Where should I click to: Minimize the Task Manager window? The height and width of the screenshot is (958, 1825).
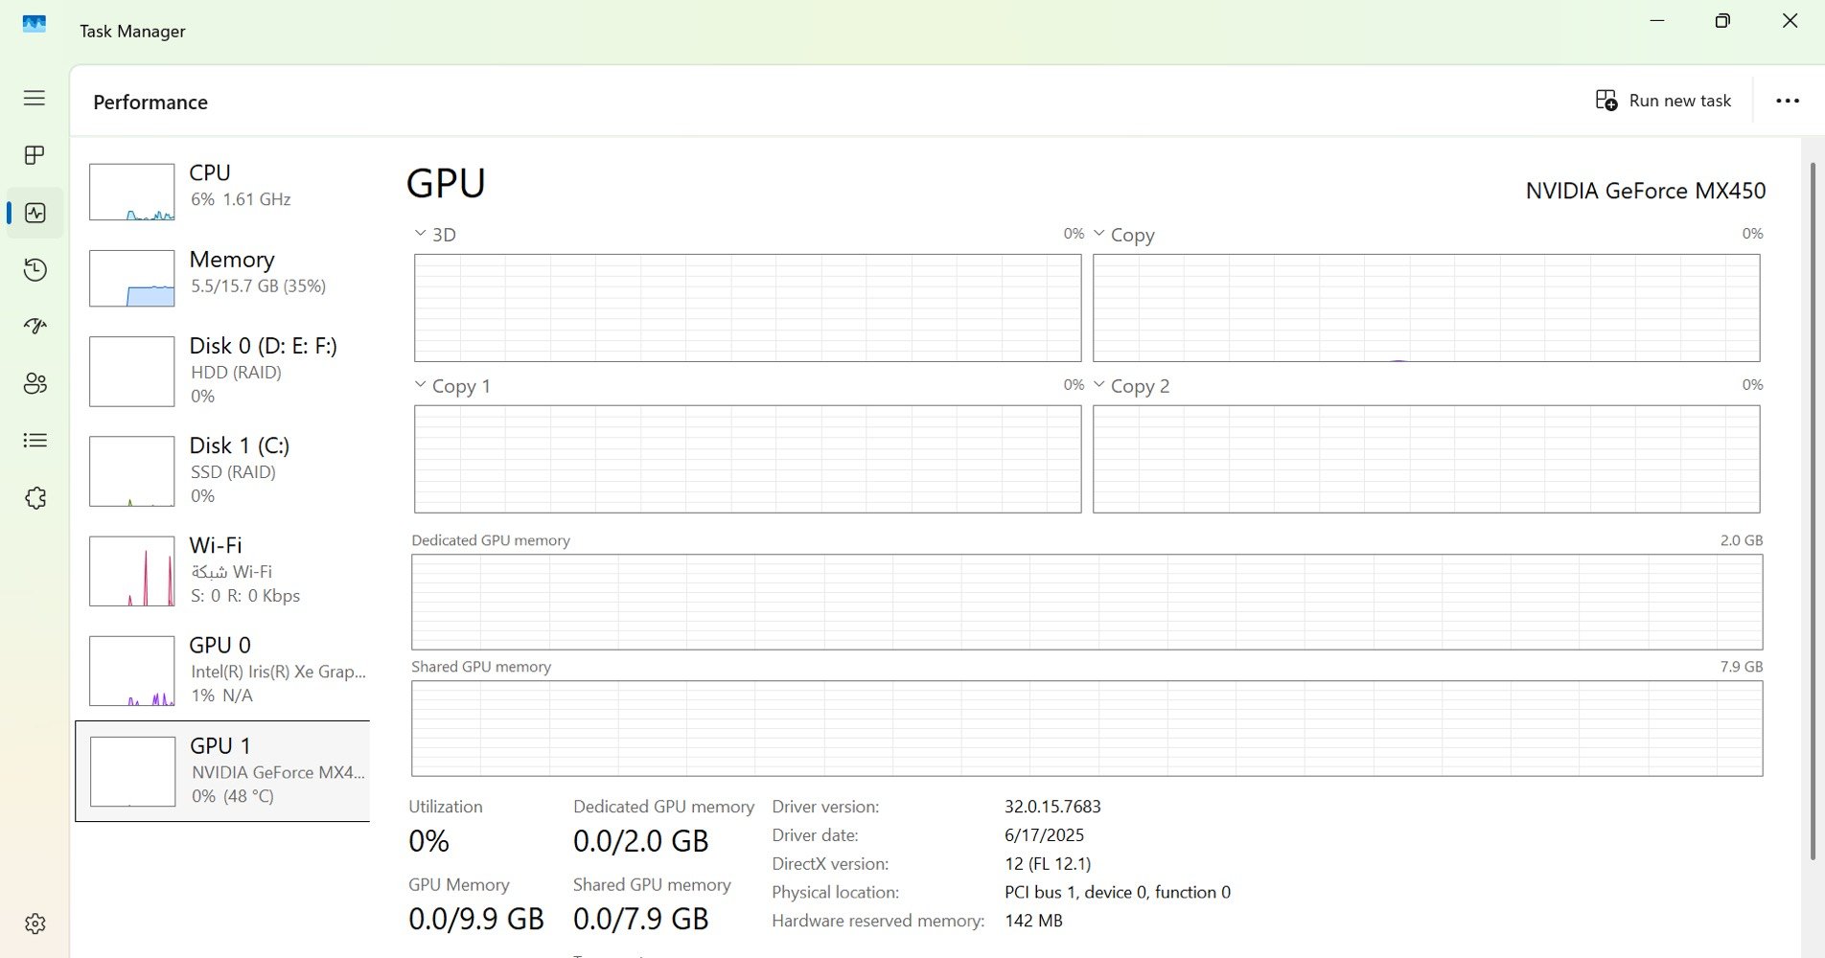point(1658,21)
